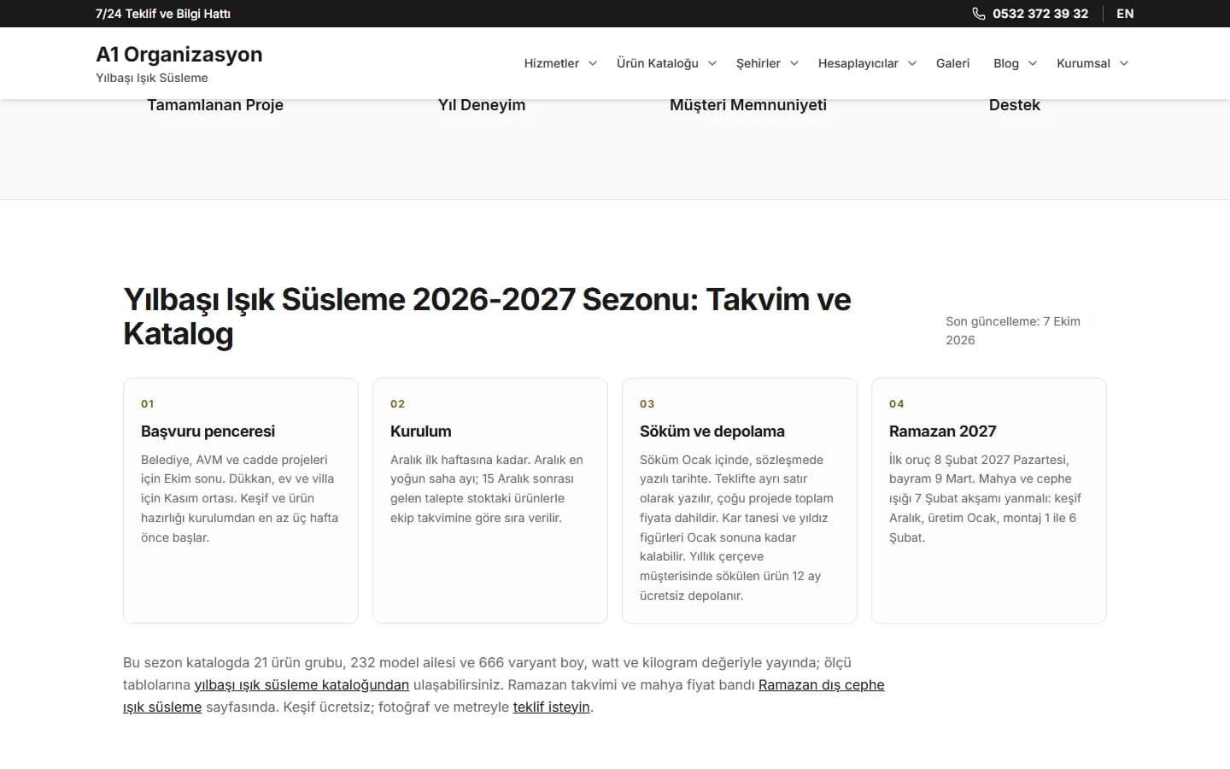The height and width of the screenshot is (769, 1230).
Task: Open the yılbaşı ışık süsleme kataloğundan link
Action: coord(302,684)
